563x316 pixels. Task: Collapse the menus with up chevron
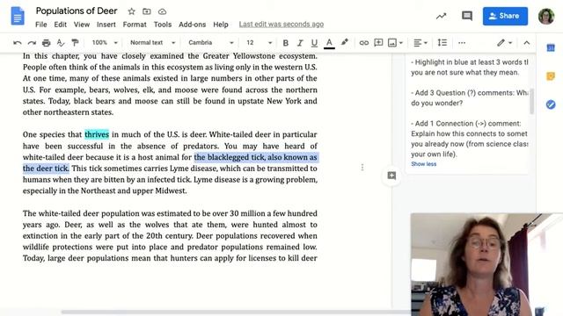click(526, 43)
